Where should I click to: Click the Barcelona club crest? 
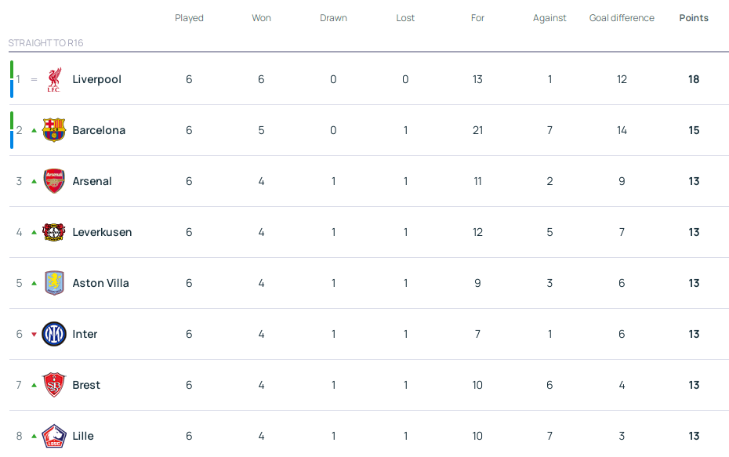[x=54, y=130]
